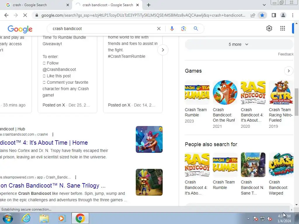Select the crash bandicoot search tab

click(108, 5)
